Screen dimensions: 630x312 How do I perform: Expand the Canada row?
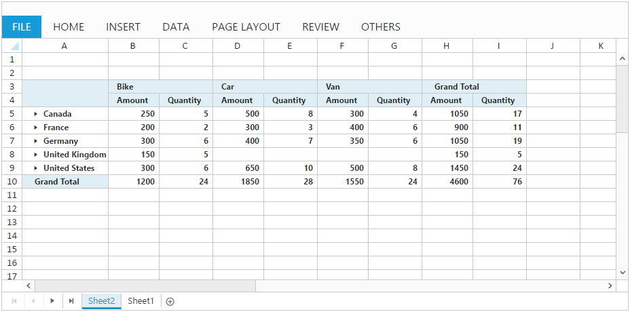click(x=35, y=114)
